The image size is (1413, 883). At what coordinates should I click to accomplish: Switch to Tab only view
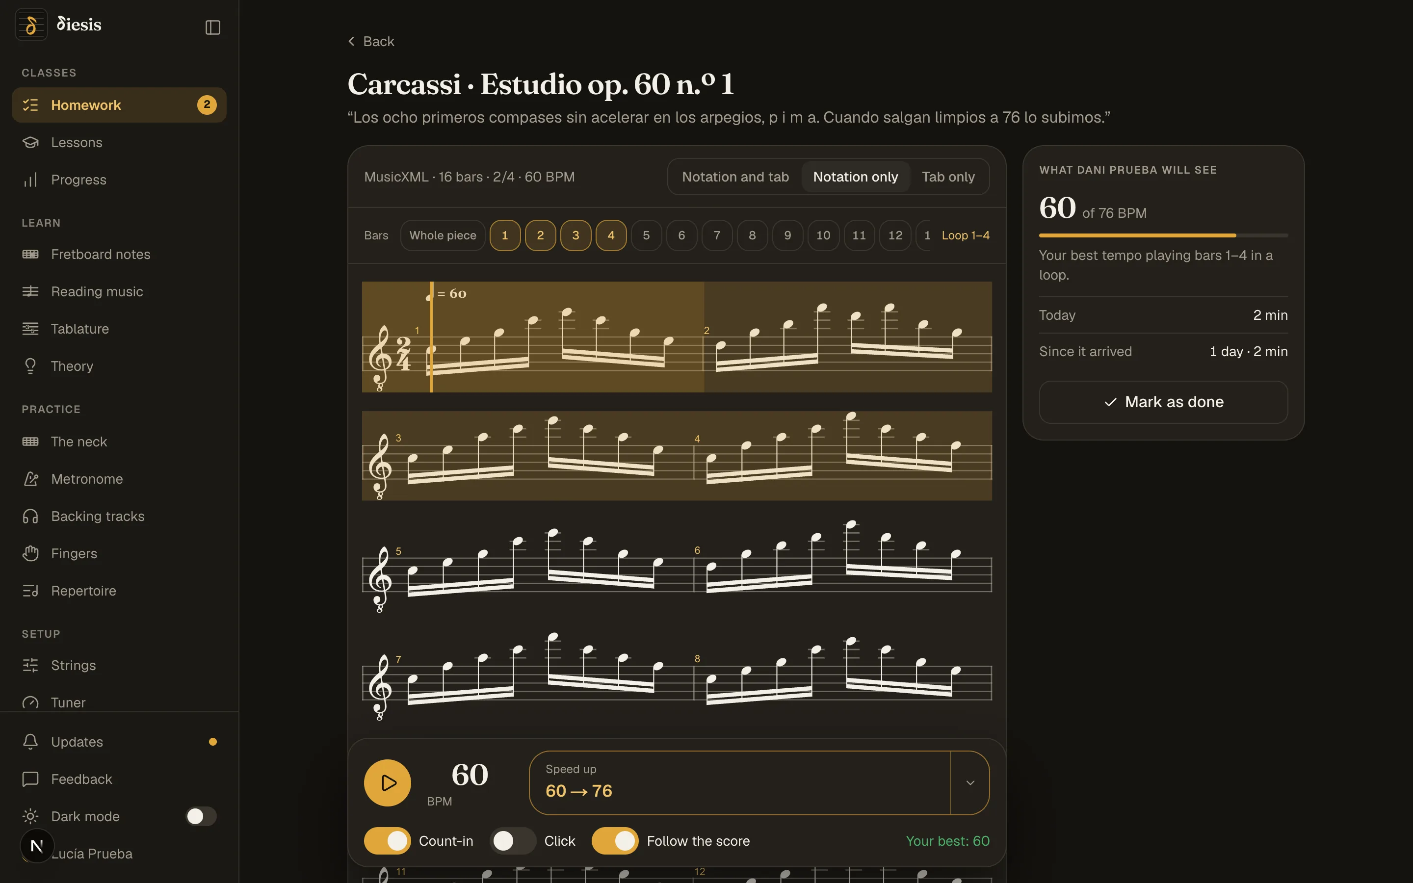pyautogui.click(x=948, y=177)
